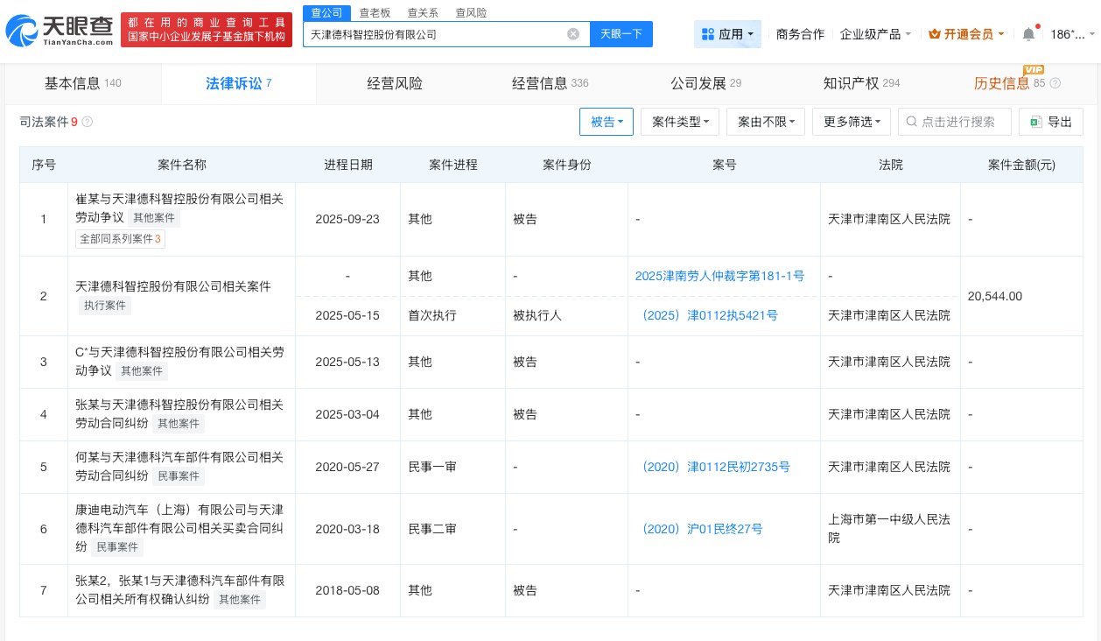Click the 导出 Excel export icon

(1036, 122)
